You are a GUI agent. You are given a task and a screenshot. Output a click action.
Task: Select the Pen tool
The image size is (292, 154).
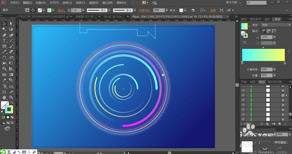click(4, 35)
